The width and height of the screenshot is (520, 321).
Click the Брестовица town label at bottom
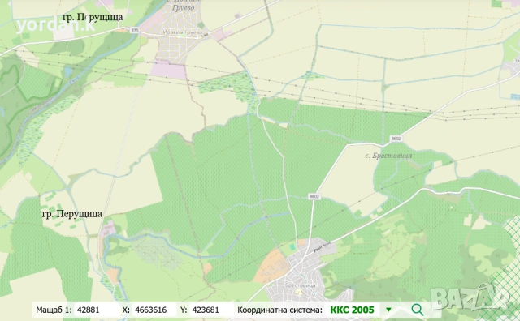[x=300, y=285]
